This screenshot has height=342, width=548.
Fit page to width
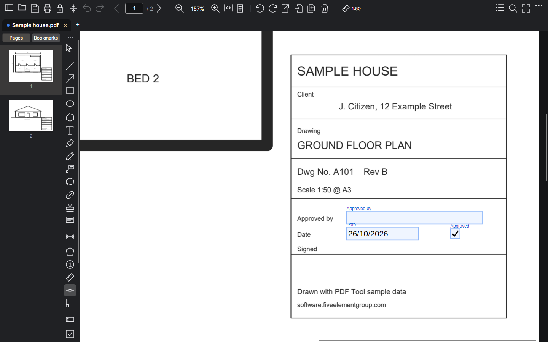pyautogui.click(x=228, y=8)
